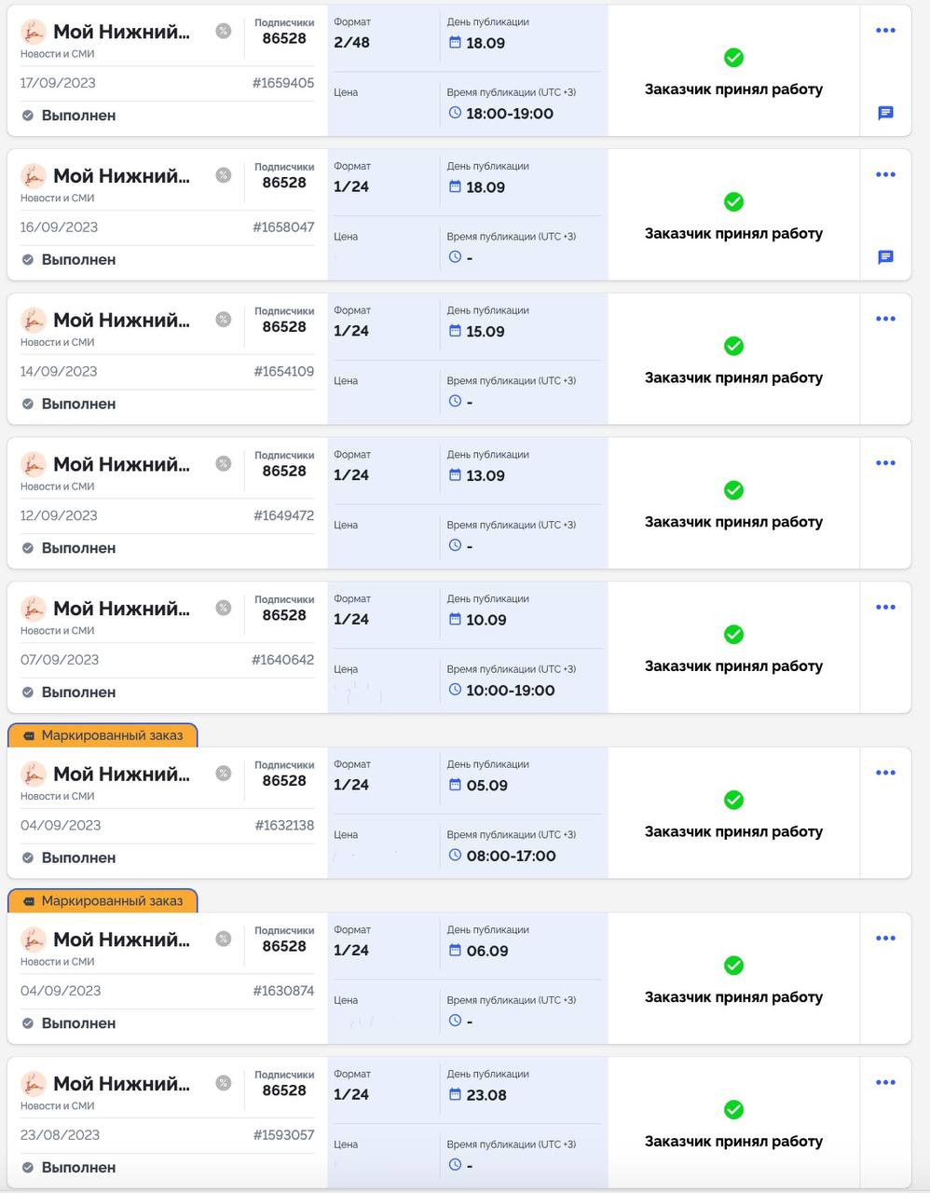Click percent badge on order #1630874

click(224, 939)
